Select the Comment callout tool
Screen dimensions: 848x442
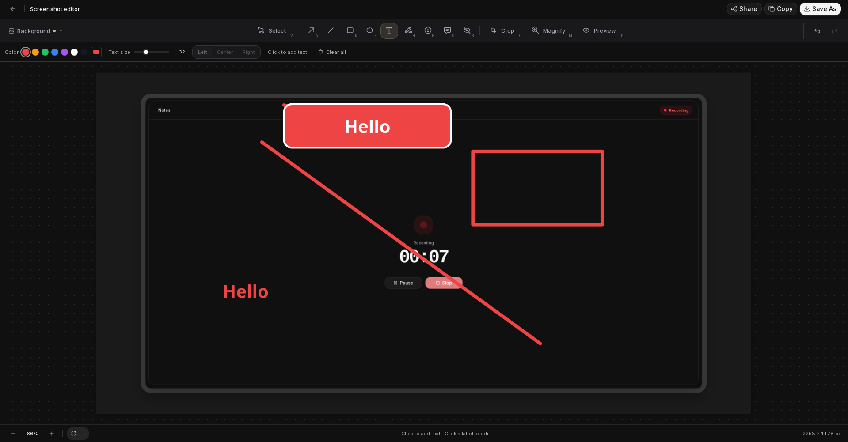pos(448,30)
